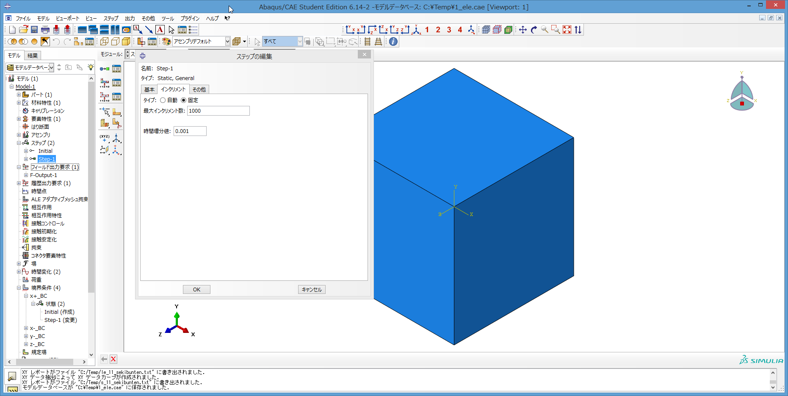Select F-Output-1 in the model tree
The height and width of the screenshot is (396, 788).
tap(44, 175)
